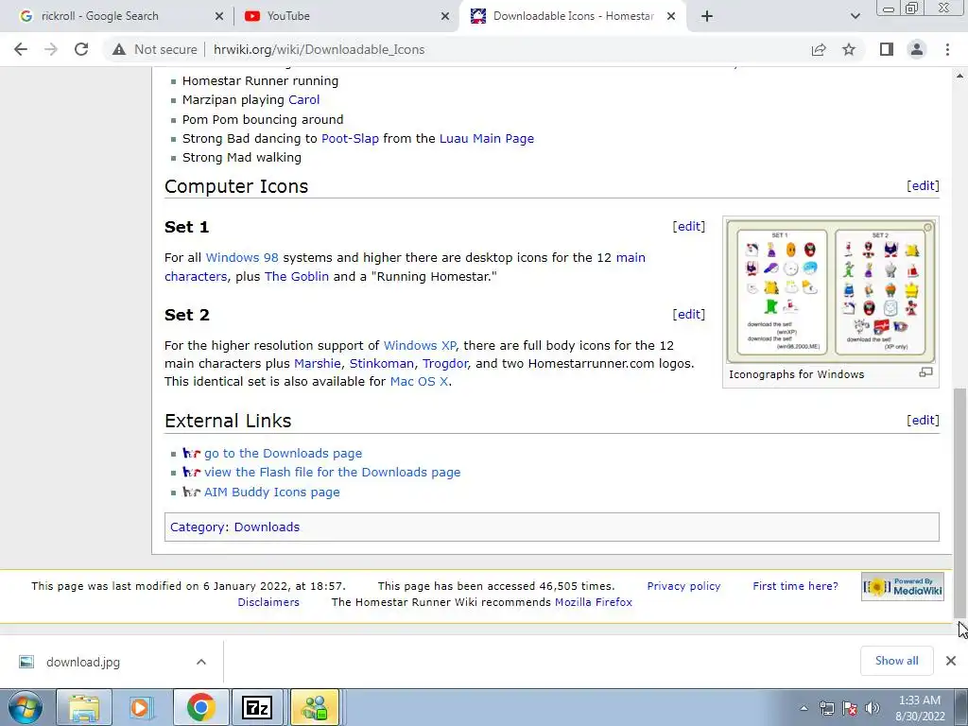The width and height of the screenshot is (968, 726).
Task: Close the Downloadable Icons tab
Action: point(671,17)
